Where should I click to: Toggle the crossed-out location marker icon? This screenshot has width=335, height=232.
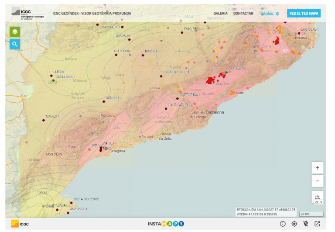tap(306, 224)
